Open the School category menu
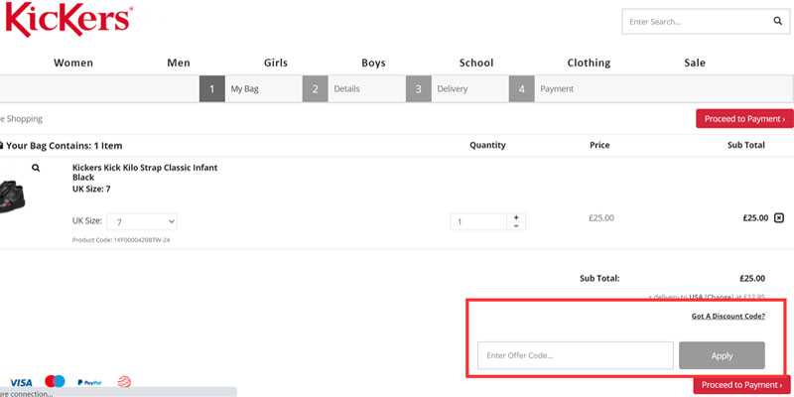 476,63
